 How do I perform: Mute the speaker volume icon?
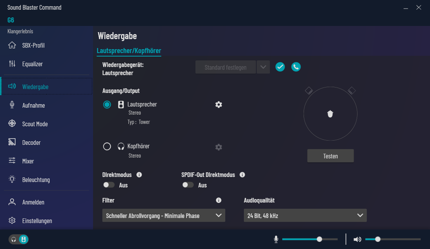[x=357, y=239]
